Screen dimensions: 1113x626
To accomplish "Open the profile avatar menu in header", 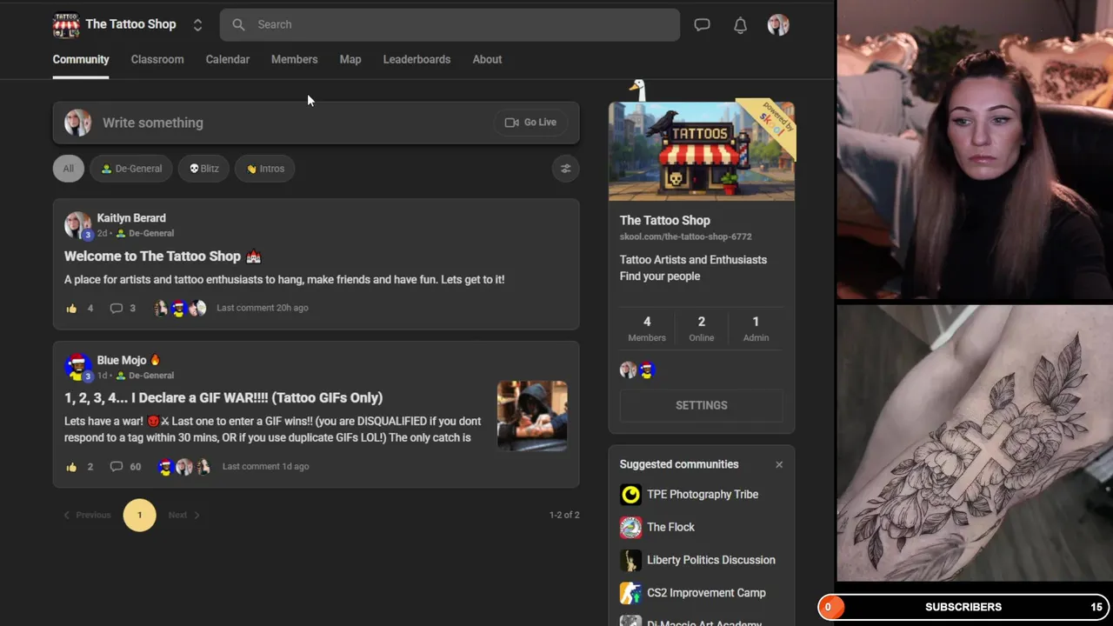I will [x=778, y=25].
